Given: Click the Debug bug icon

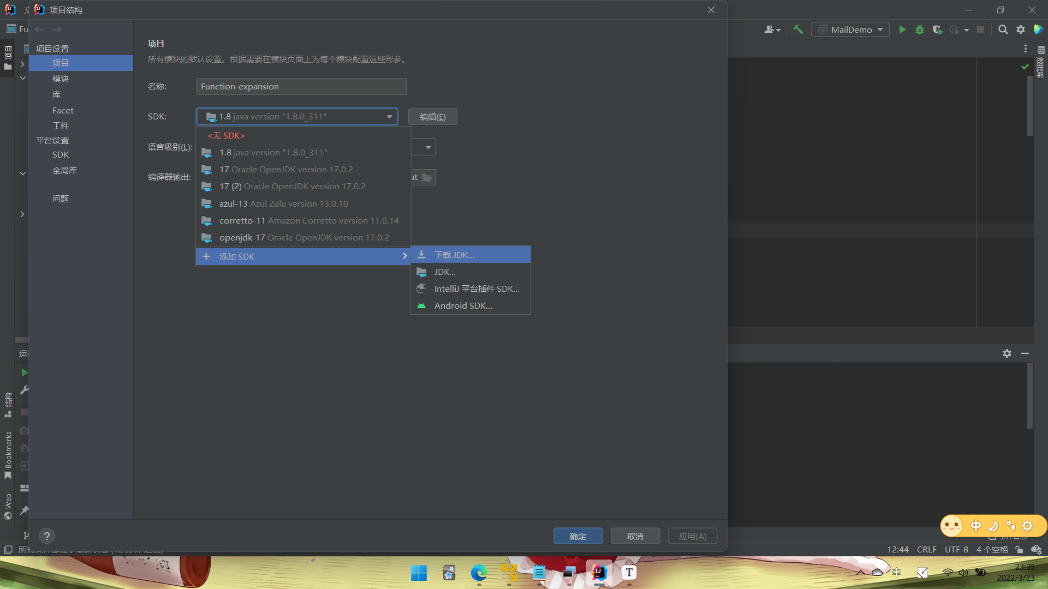Looking at the screenshot, I should pyautogui.click(x=920, y=29).
